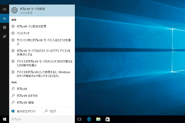Switch to 自分のコンテンツ tab
The height and width of the screenshot is (123, 185).
point(26,111)
